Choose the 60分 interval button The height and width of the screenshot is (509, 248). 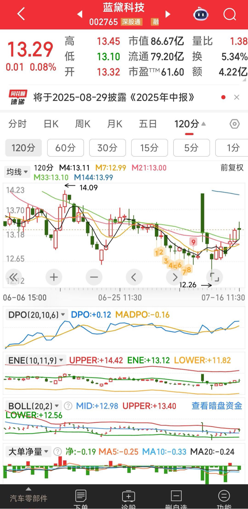(66, 148)
